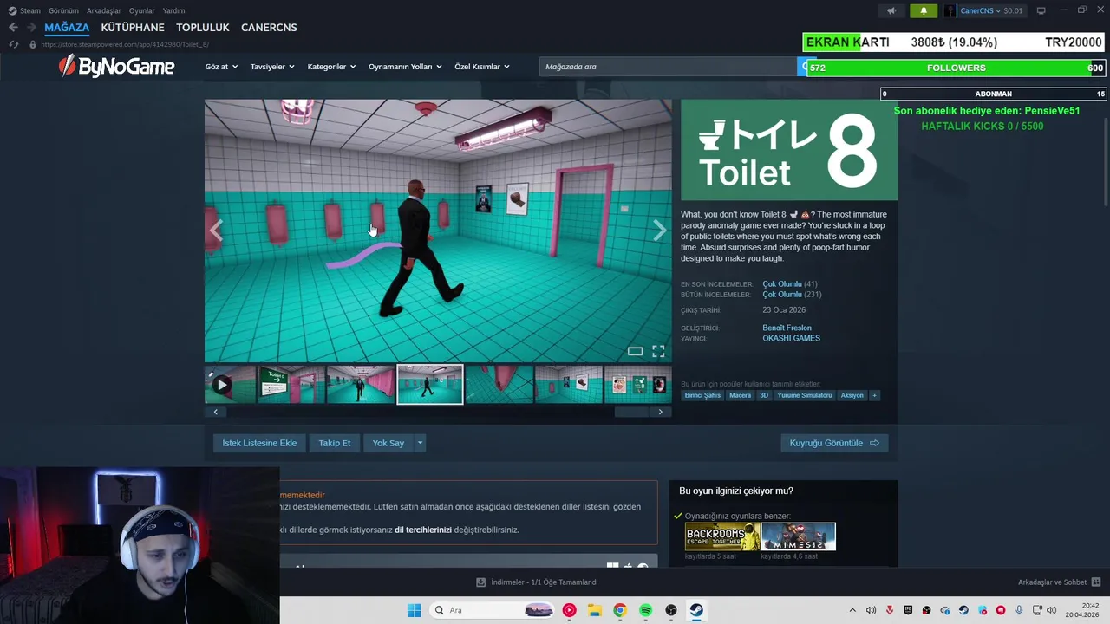The width and height of the screenshot is (1110, 624).
Task: Show hidden system tray icons
Action: [852, 610]
